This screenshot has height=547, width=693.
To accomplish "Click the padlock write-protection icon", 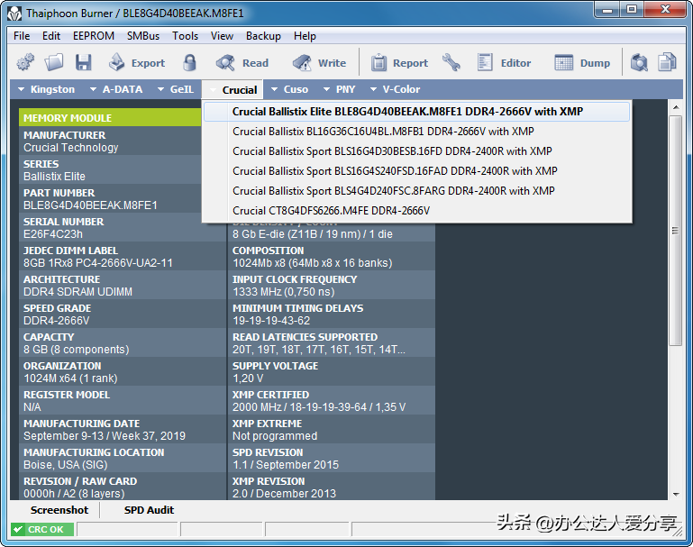I will tap(189, 62).
